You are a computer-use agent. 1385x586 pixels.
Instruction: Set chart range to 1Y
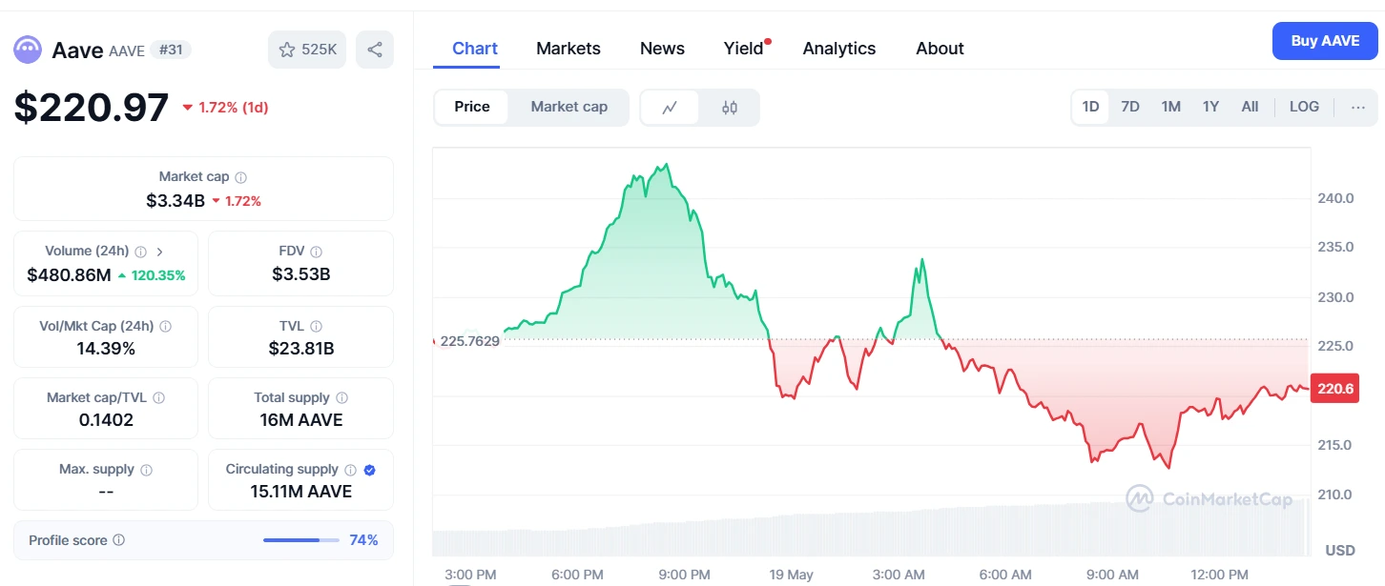pyautogui.click(x=1210, y=107)
